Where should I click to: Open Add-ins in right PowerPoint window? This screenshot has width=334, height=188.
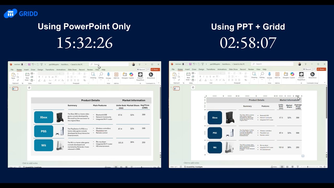pos(277,75)
